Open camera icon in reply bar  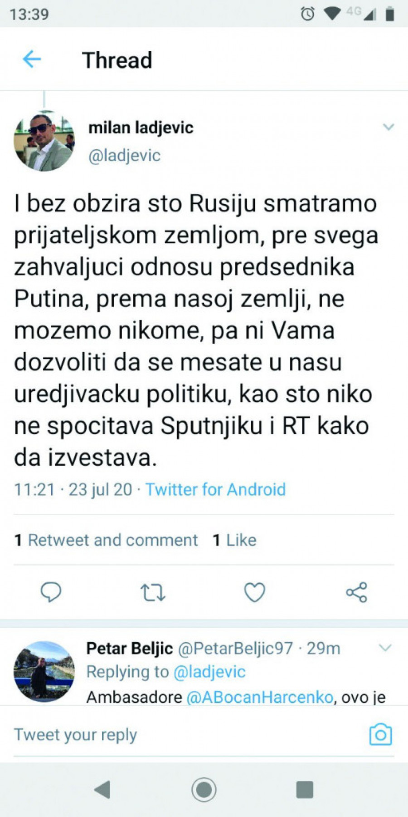coord(380,734)
